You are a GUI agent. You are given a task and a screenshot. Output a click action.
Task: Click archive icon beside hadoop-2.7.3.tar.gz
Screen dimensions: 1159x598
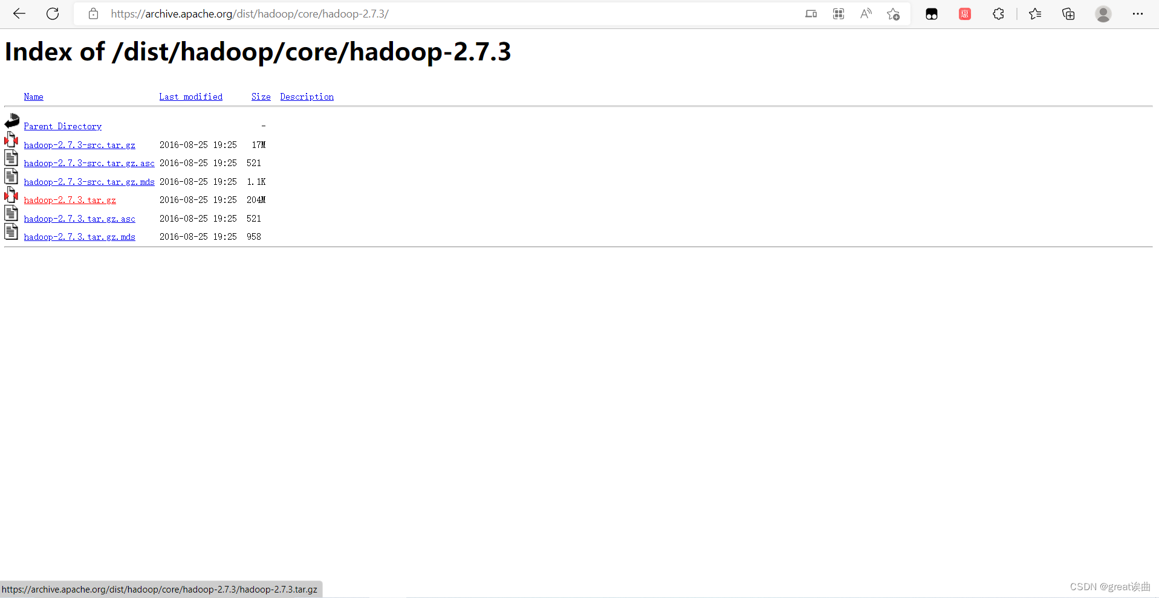pos(11,195)
